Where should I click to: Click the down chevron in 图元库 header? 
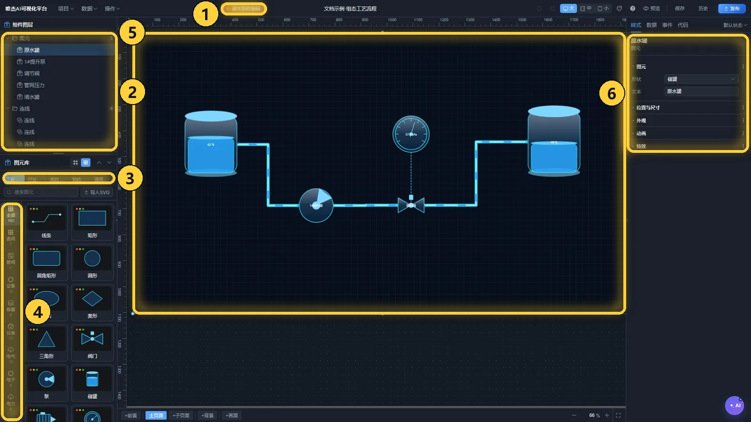(x=109, y=163)
